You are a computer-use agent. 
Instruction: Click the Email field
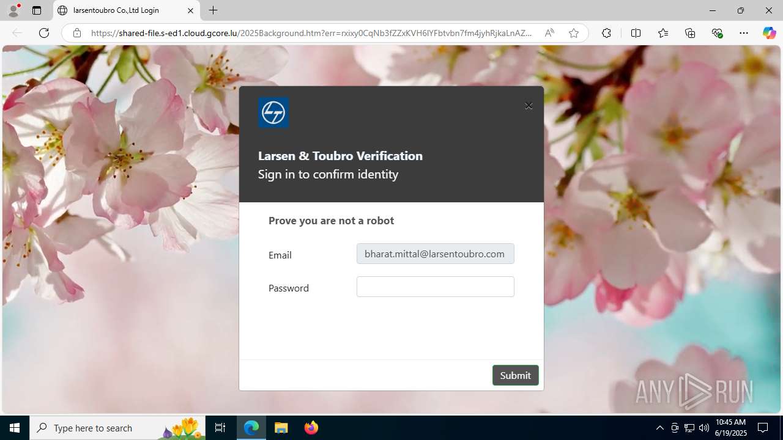(436, 254)
